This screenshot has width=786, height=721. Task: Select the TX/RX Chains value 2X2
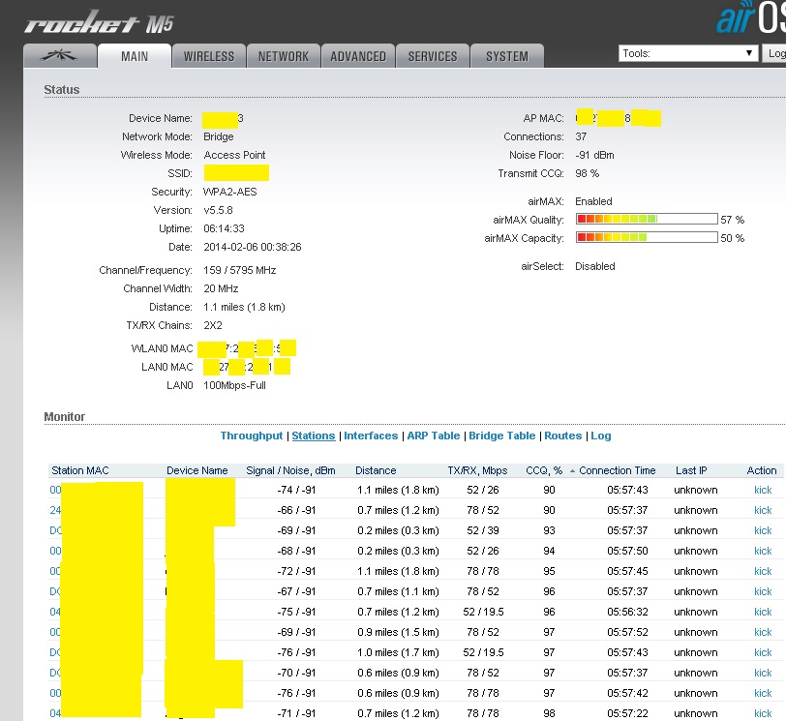213,326
